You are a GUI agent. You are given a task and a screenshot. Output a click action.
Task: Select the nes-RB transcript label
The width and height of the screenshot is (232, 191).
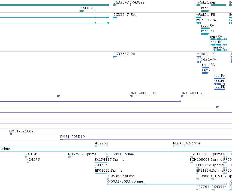click(219, 47)
